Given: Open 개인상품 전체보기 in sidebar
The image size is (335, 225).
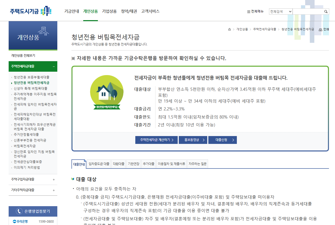Looking at the screenshot, I should [x=23, y=55].
